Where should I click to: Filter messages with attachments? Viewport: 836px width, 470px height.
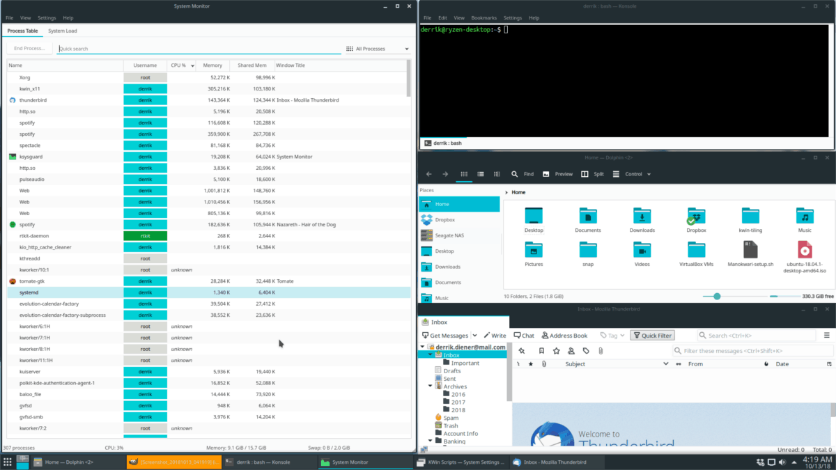[x=599, y=350]
